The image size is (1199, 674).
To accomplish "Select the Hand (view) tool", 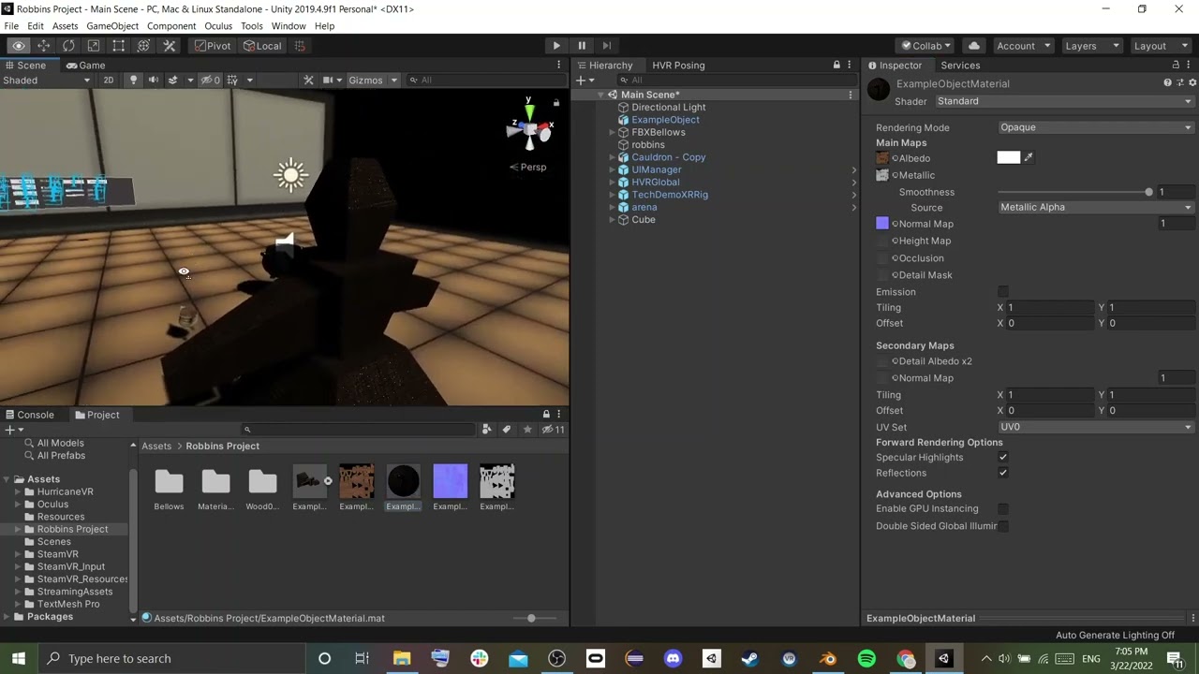I will [19, 46].
